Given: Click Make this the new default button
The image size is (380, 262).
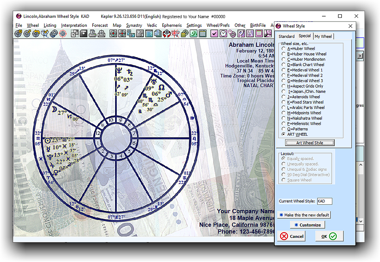Looking at the screenshot, I should [x=304, y=215].
